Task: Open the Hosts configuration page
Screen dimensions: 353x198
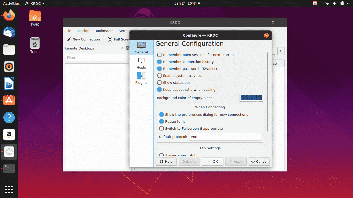Action: 141,63
